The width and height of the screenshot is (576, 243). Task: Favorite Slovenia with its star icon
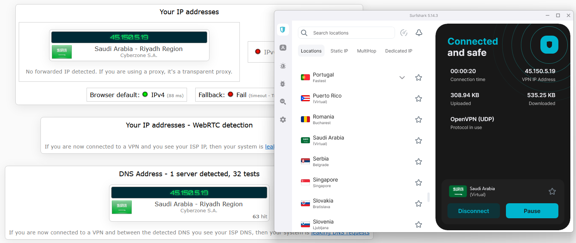coord(419,225)
